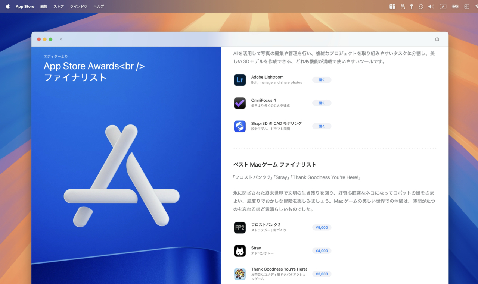Click the OmniFocus 4 app icon
The height and width of the screenshot is (284, 478).
(240, 103)
